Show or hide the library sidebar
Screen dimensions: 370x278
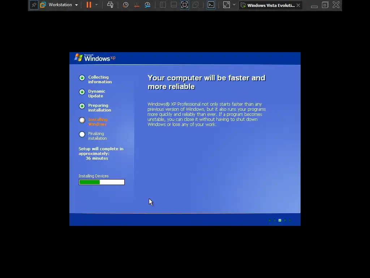click(163, 5)
